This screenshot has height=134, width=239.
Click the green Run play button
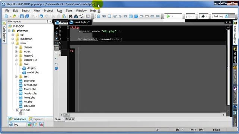(168, 16)
